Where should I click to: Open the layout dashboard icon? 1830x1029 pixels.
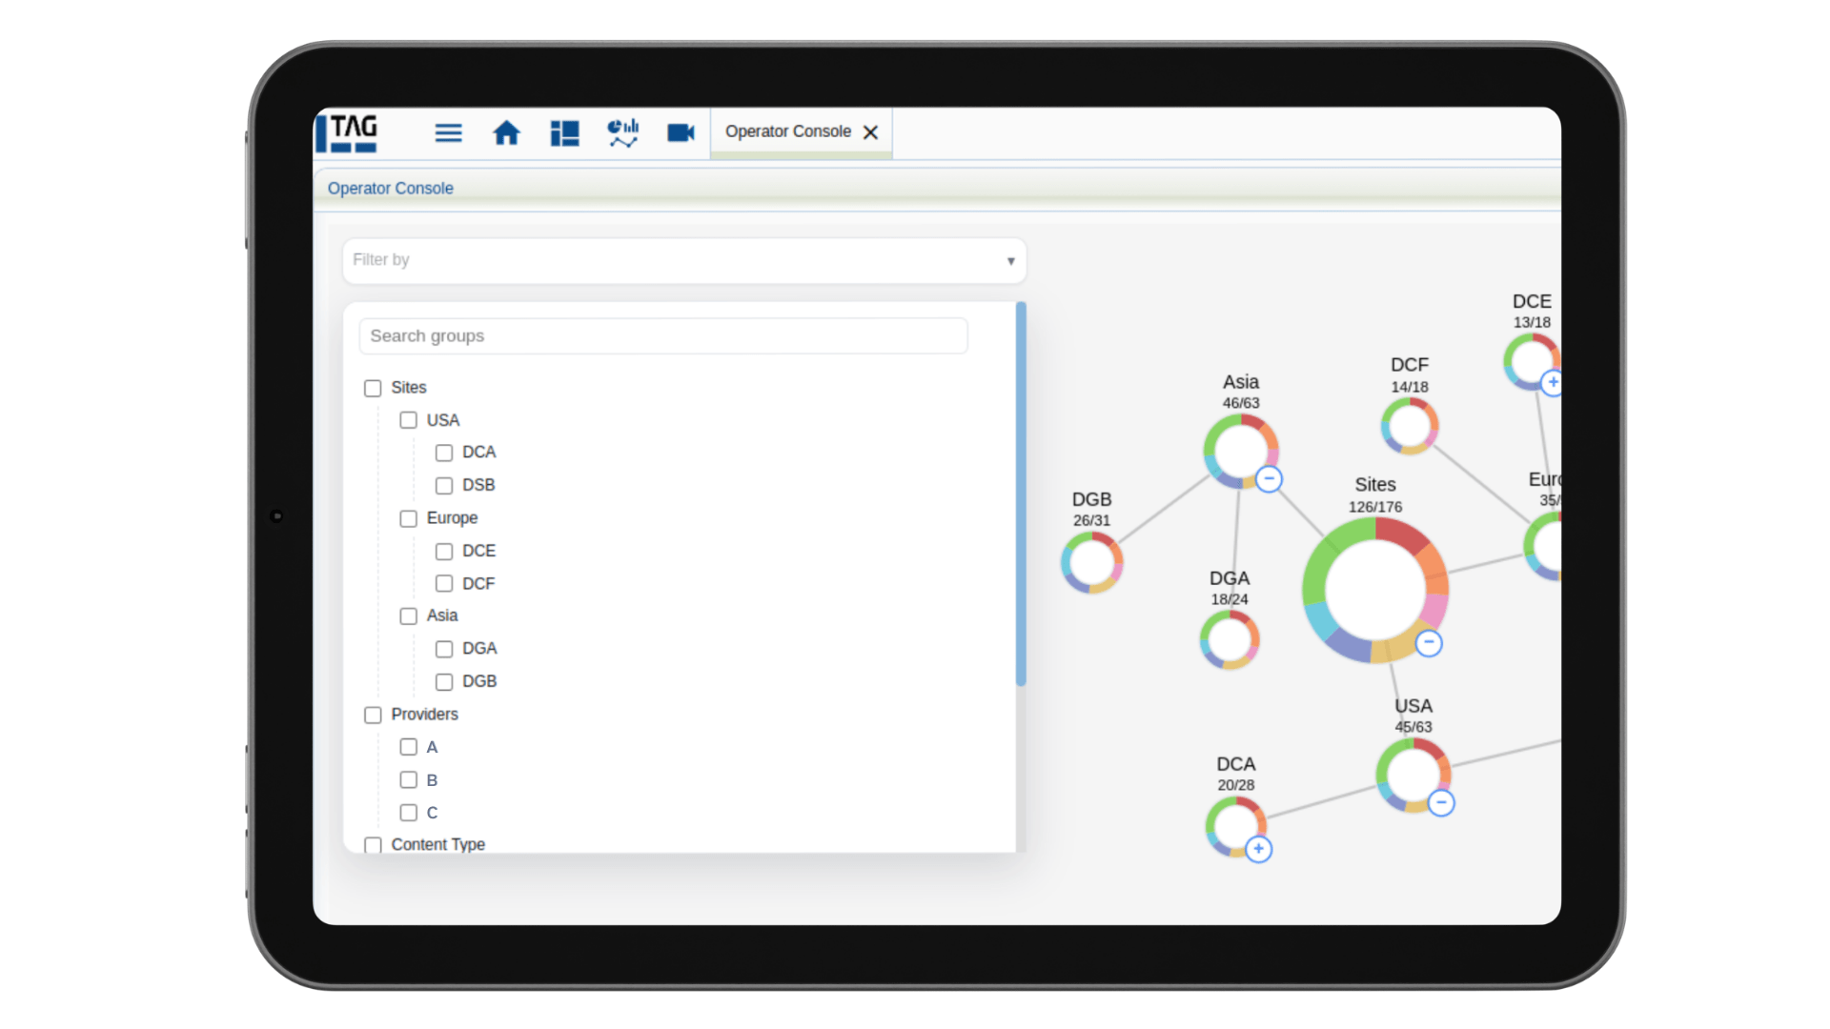coord(564,133)
